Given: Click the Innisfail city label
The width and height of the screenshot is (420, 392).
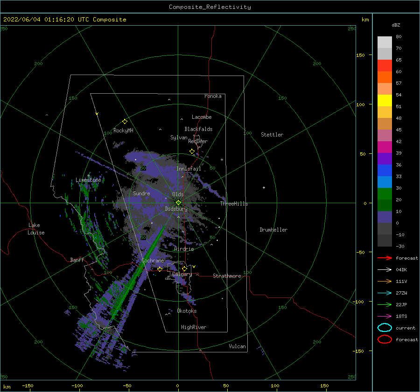Looking at the screenshot, I should [189, 169].
